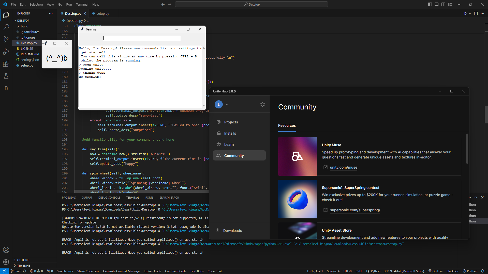The width and height of the screenshot is (488, 274).
Task: Go forward using the navigation arrow
Action: (x=170, y=4)
